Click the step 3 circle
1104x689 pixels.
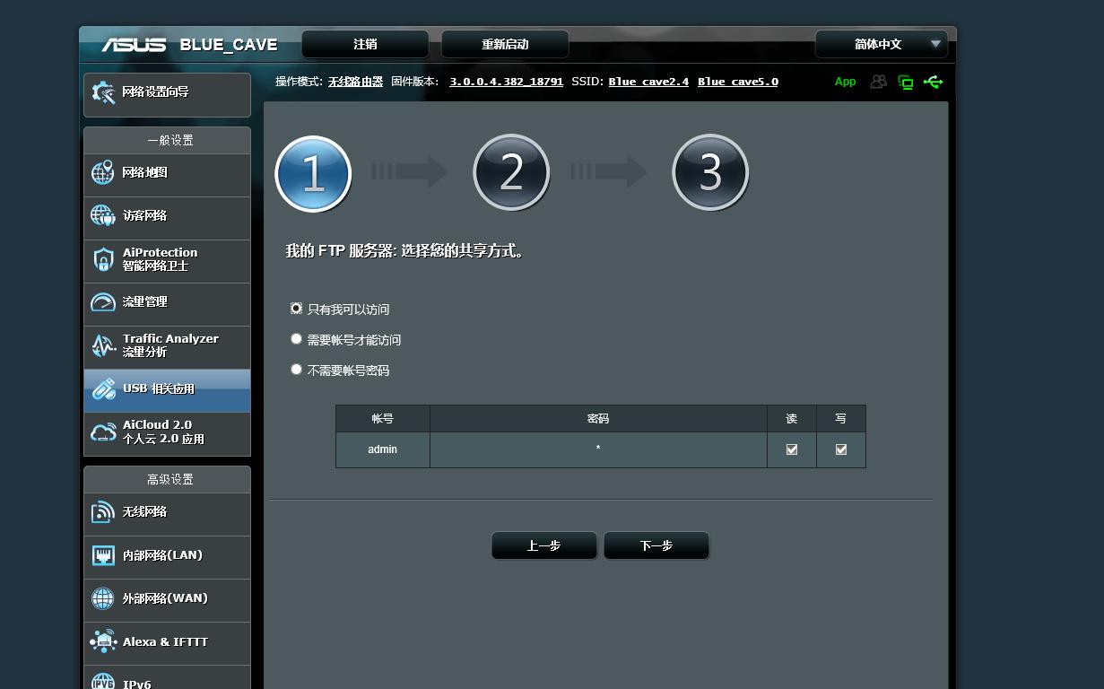(x=710, y=172)
